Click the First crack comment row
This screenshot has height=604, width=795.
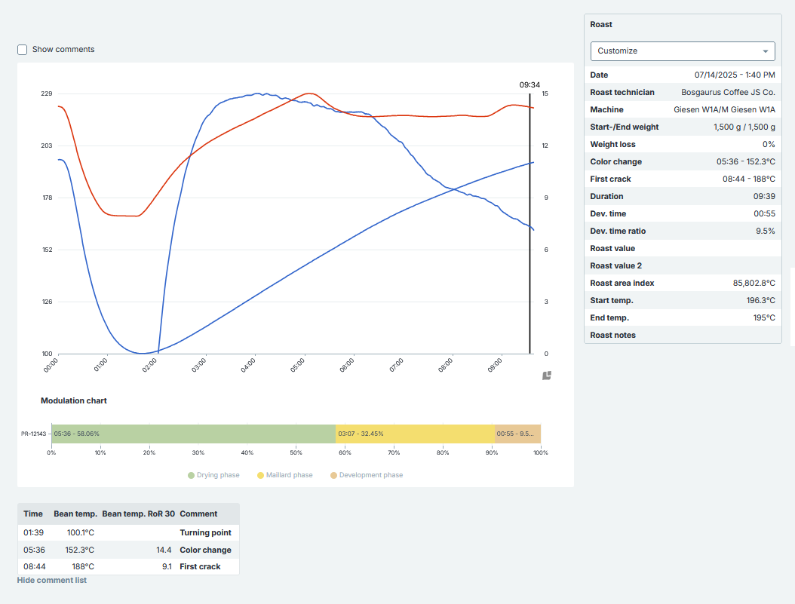coord(128,566)
